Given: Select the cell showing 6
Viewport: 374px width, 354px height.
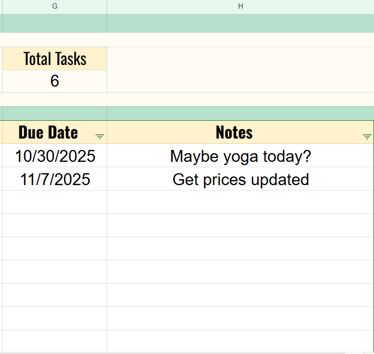Looking at the screenshot, I should click(55, 81).
